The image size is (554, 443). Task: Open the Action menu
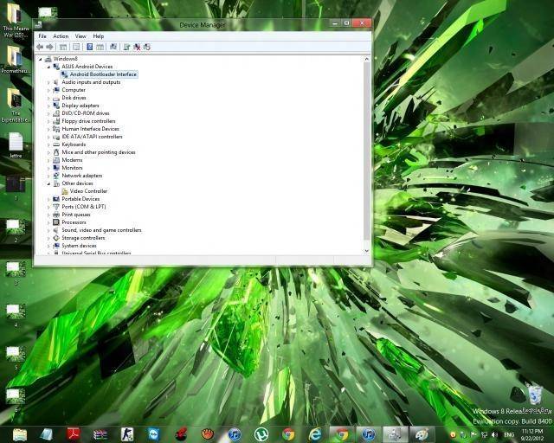[x=61, y=36]
